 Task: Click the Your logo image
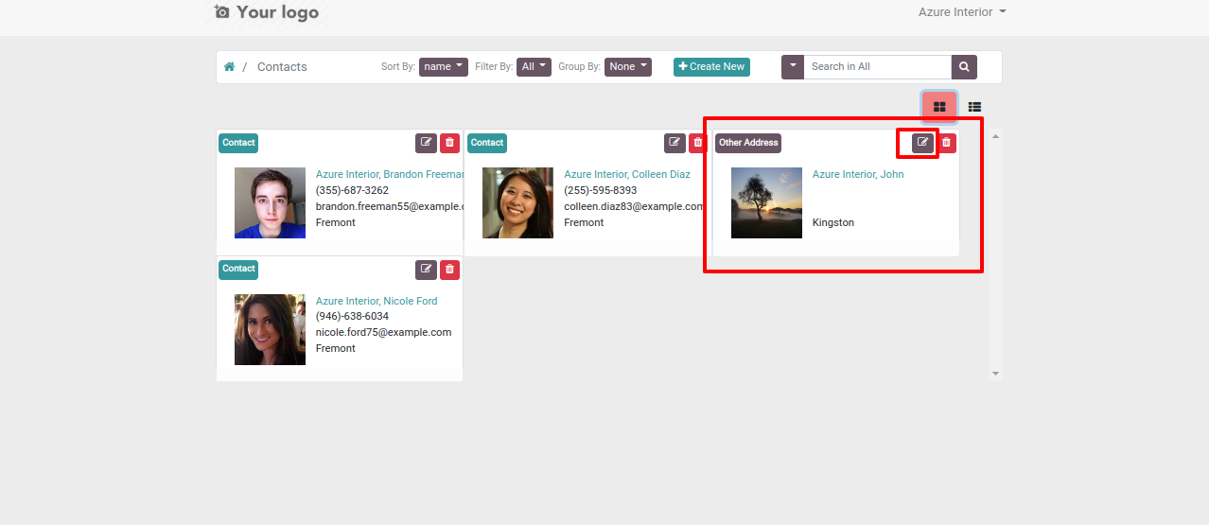(x=267, y=12)
